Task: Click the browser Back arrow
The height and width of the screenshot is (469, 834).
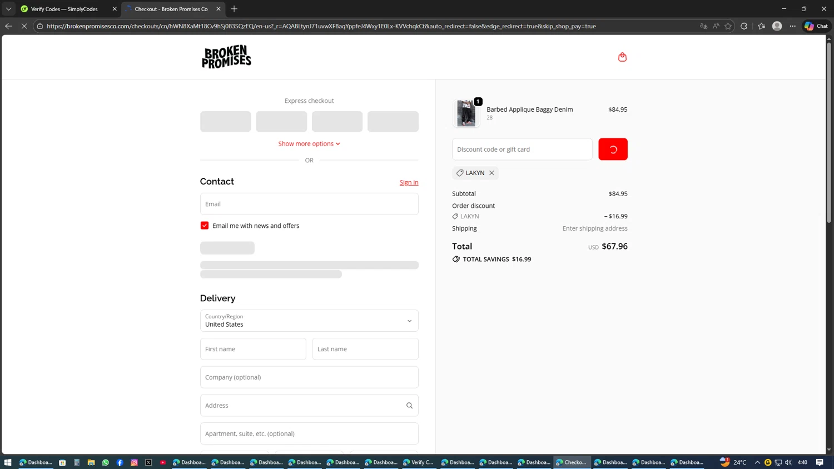Action: (8, 26)
